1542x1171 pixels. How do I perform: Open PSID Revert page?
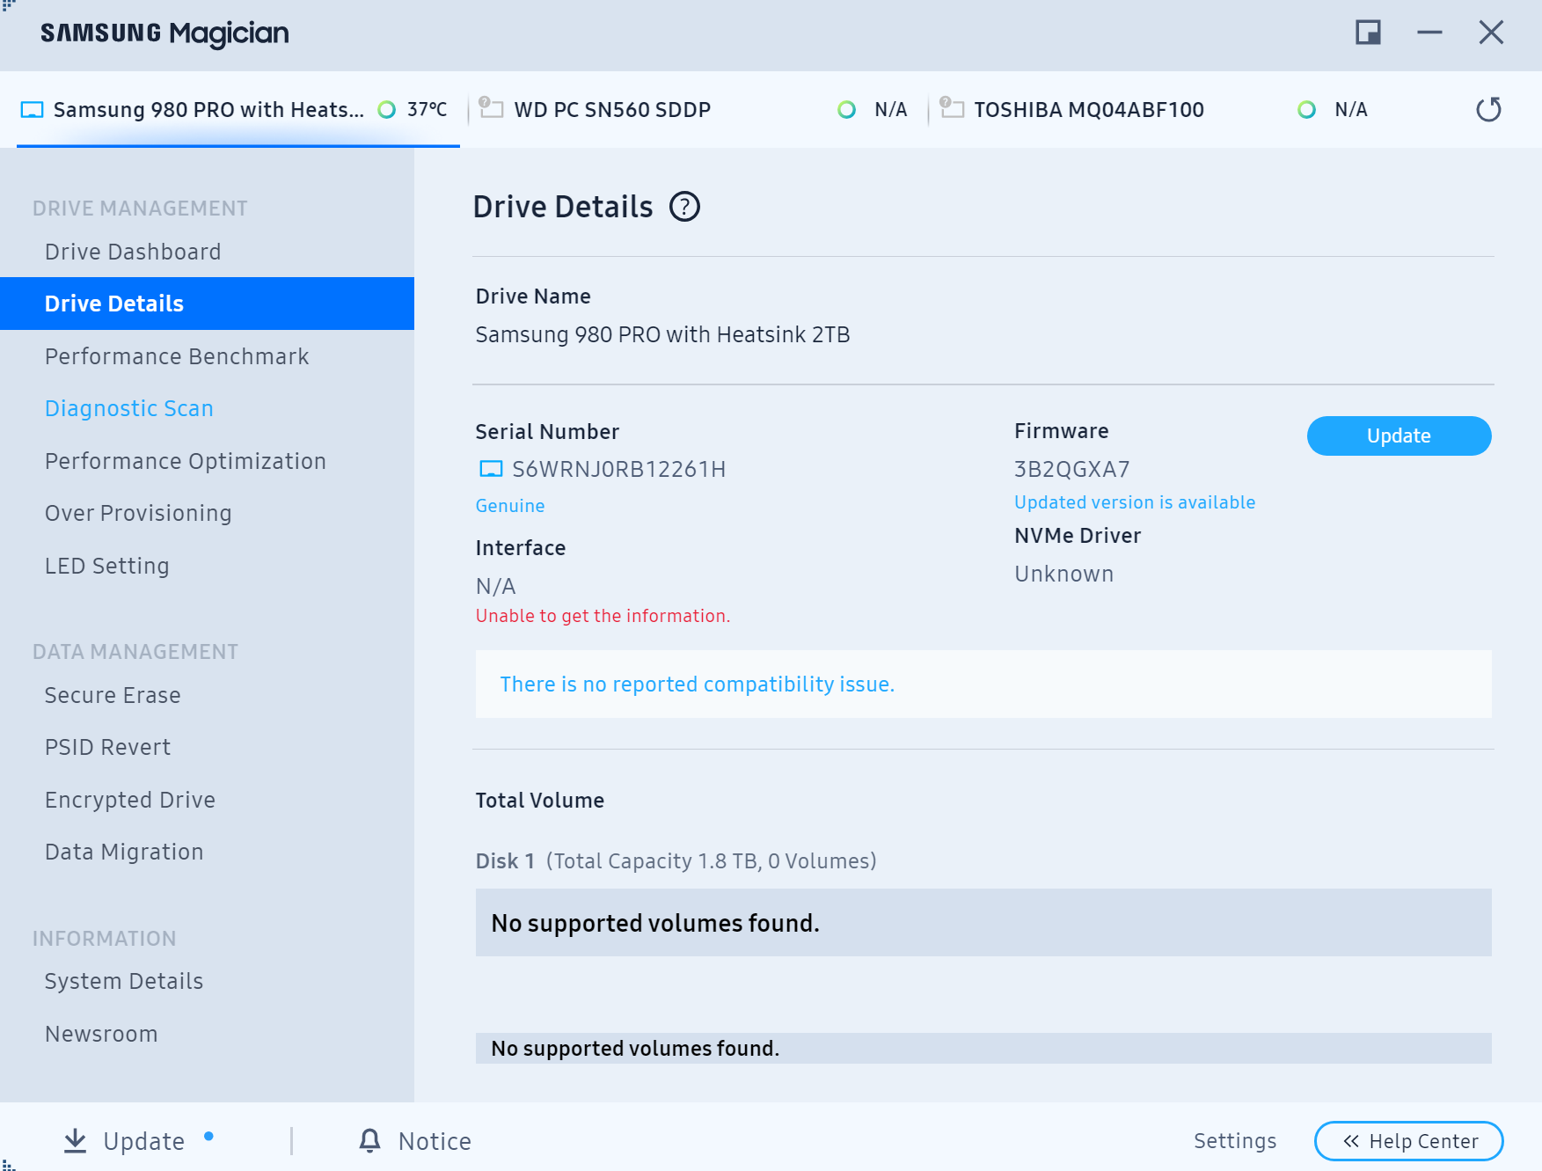[x=207, y=747]
